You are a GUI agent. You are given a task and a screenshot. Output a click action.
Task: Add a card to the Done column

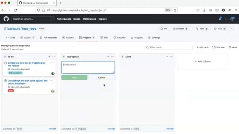[x=167, y=57]
